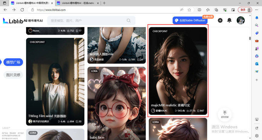Switch to the 图片灵感 tab
The height and width of the screenshot is (140, 262).
click(13, 75)
